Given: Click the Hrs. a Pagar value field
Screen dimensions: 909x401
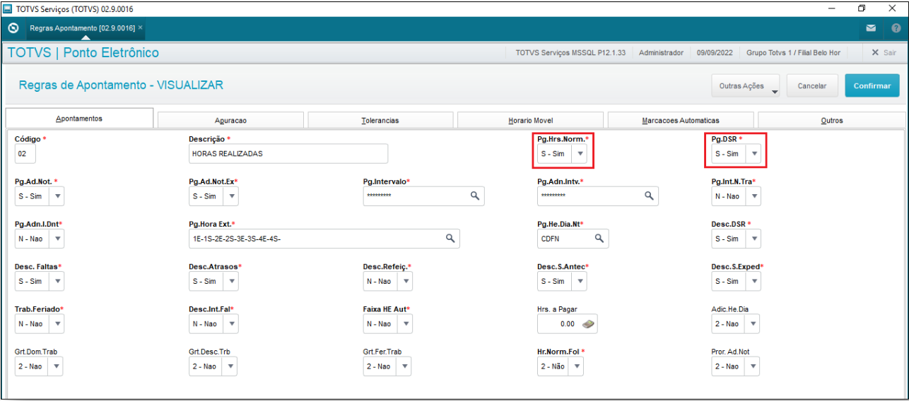Looking at the screenshot, I should click(567, 323).
